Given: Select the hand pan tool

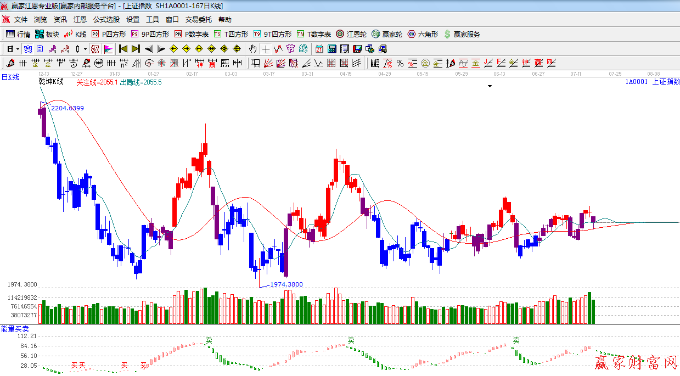Looking at the screenshot, I should coord(252,49).
